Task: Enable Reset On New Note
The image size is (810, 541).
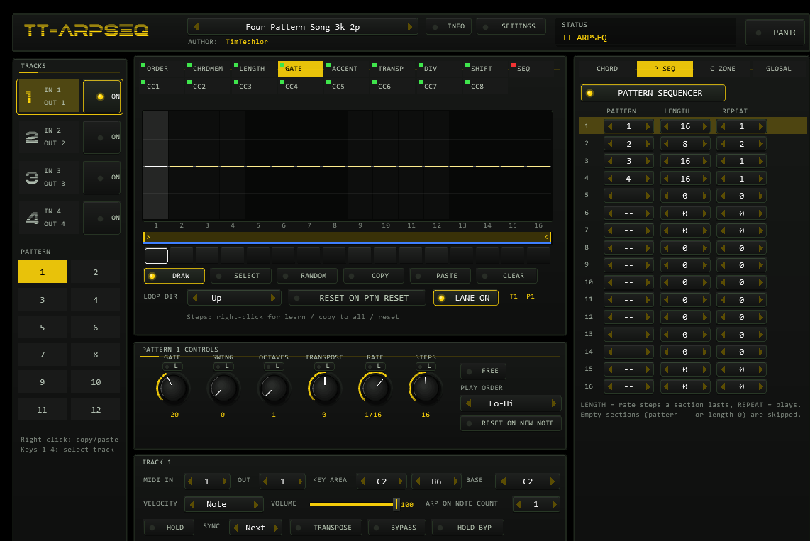Action: [x=511, y=423]
